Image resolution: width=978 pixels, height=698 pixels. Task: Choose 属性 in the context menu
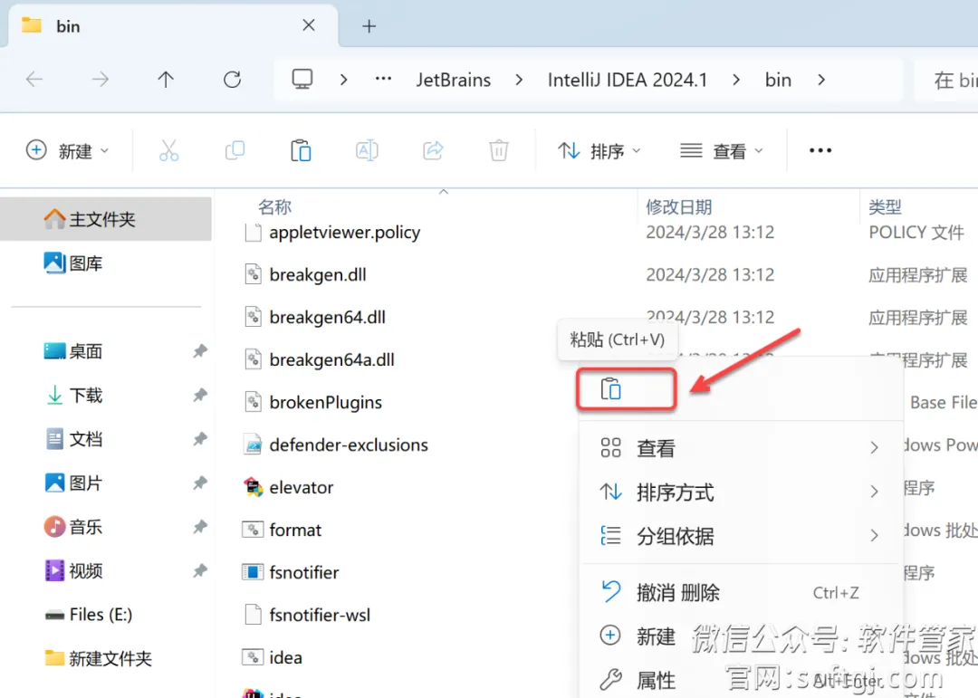click(x=741, y=679)
